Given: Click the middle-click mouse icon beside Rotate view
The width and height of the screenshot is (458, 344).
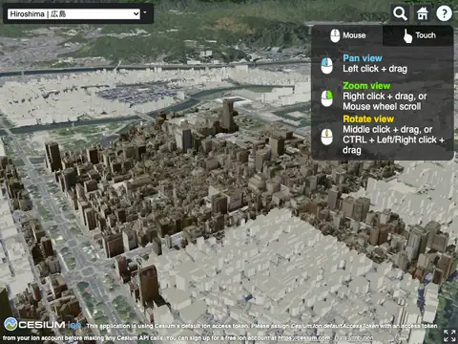Looking at the screenshot, I should click(x=327, y=137).
